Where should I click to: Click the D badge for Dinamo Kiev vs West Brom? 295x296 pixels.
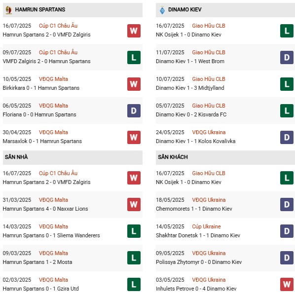(287, 57)
